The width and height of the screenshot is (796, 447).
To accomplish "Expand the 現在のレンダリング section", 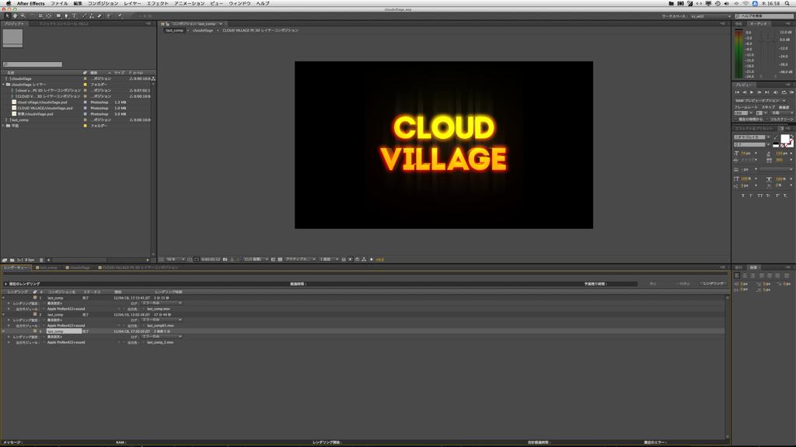I will pos(5,284).
